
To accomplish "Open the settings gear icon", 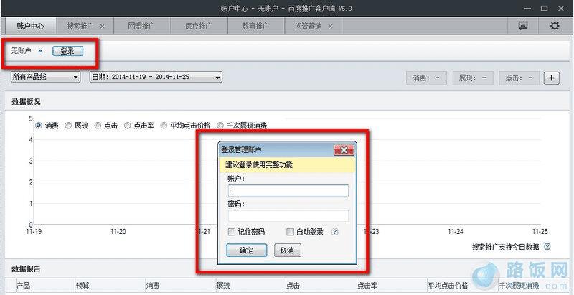I will click(555, 26).
